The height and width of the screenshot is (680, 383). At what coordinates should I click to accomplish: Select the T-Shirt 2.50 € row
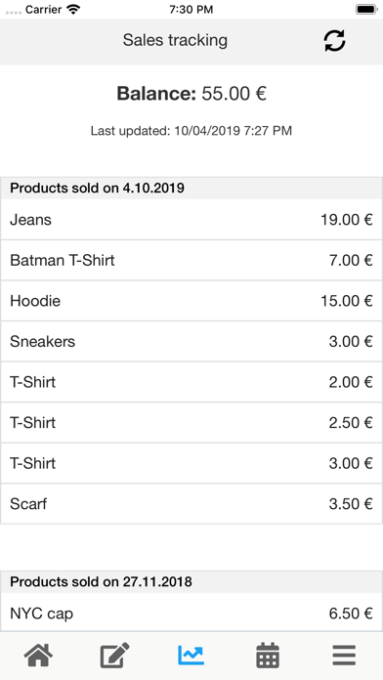(191, 423)
